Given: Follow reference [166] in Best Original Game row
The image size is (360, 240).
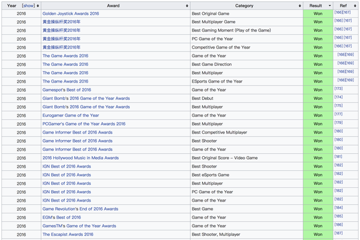Looking at the screenshot, I should coord(338,13).
